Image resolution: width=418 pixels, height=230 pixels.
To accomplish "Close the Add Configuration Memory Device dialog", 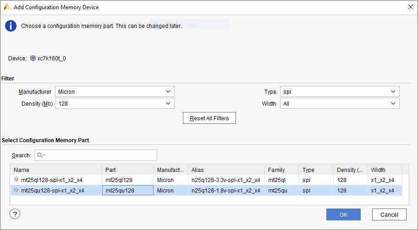I will pyautogui.click(x=410, y=7).
